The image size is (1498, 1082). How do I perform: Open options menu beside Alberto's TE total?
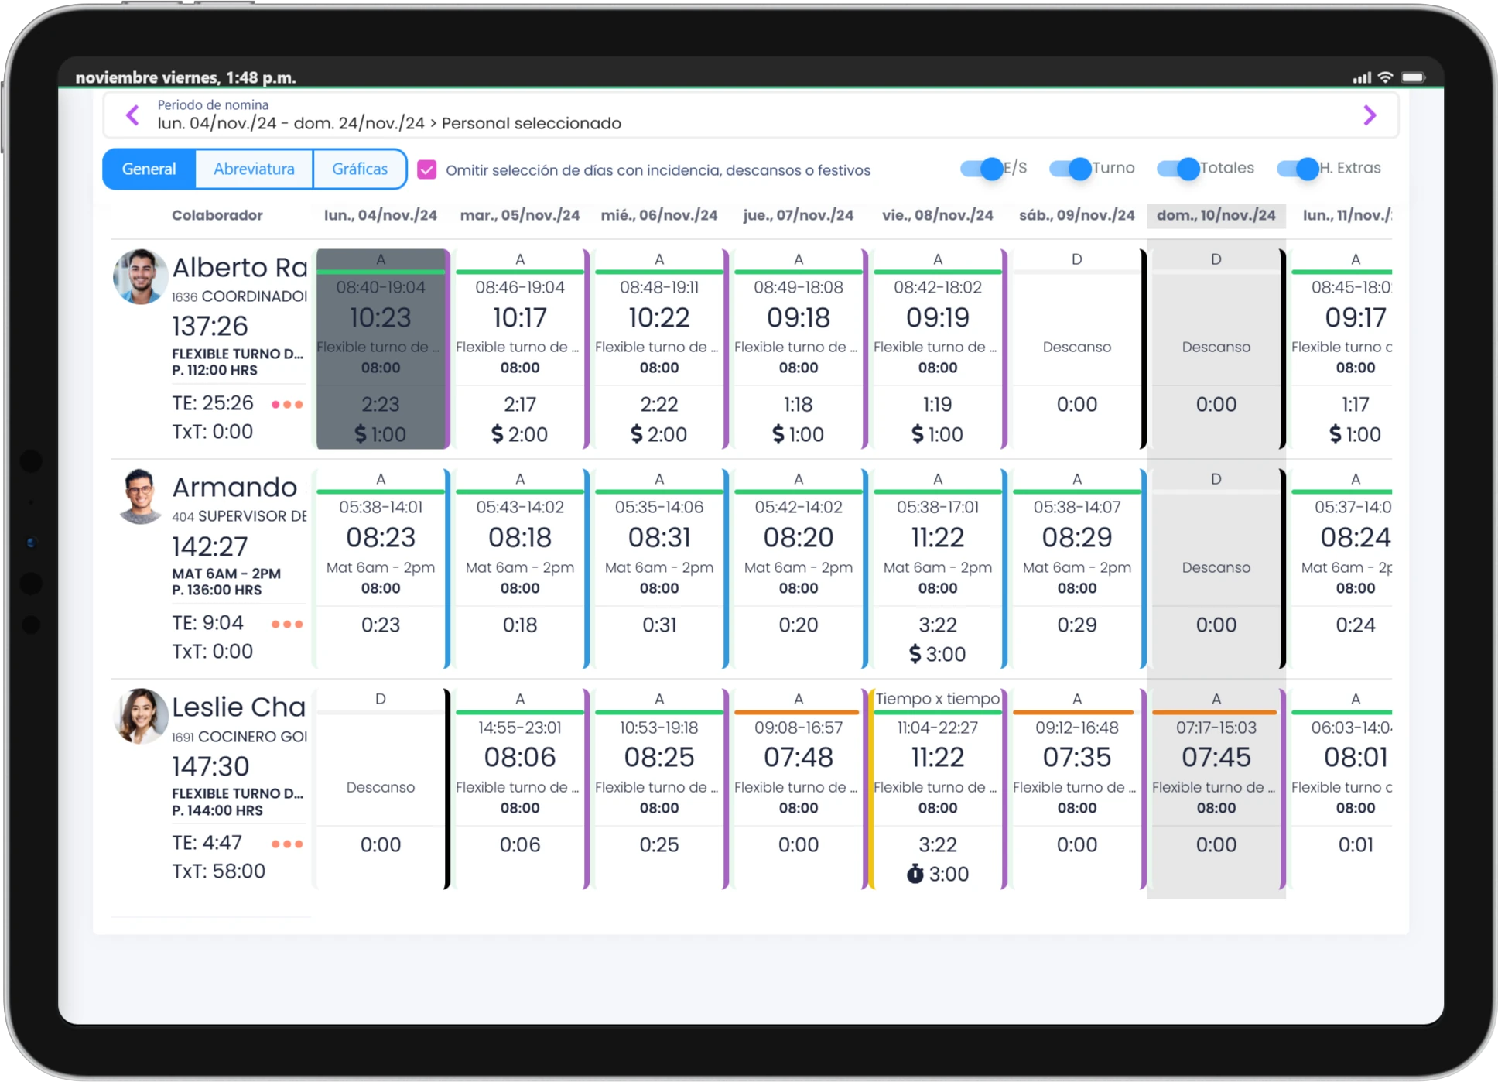[287, 403]
